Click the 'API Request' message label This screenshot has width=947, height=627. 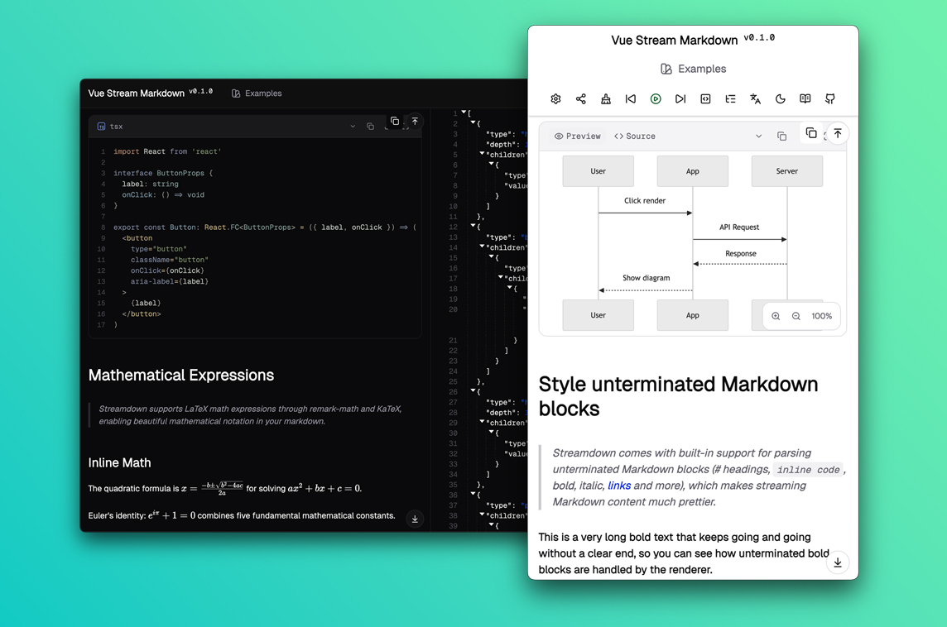point(739,227)
